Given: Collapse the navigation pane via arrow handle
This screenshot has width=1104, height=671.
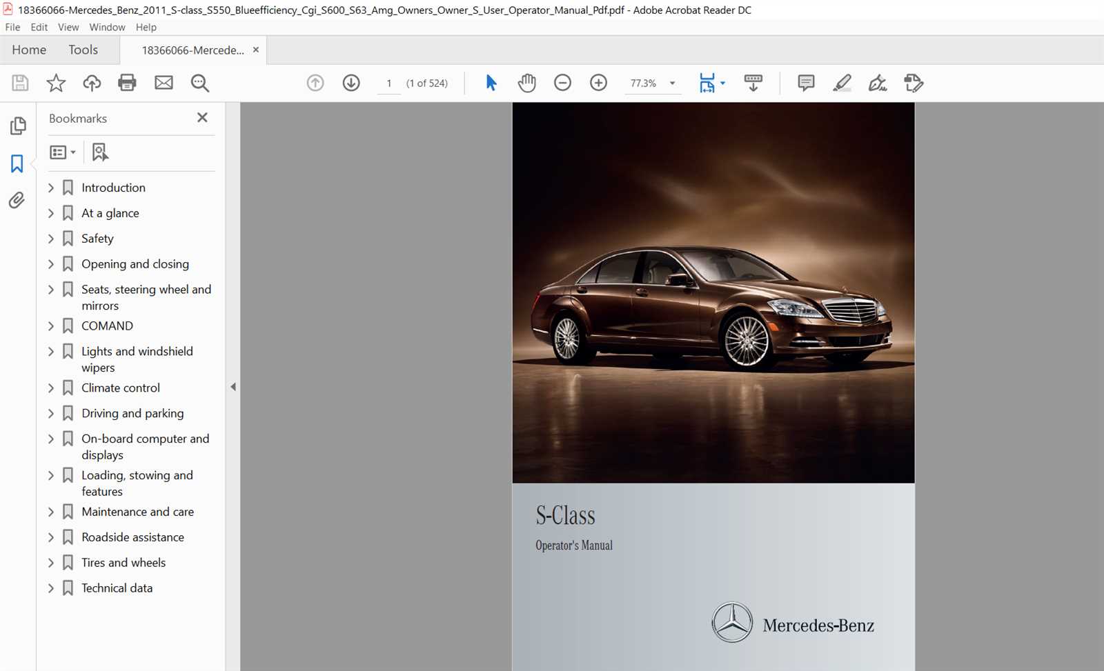Looking at the screenshot, I should coord(233,387).
